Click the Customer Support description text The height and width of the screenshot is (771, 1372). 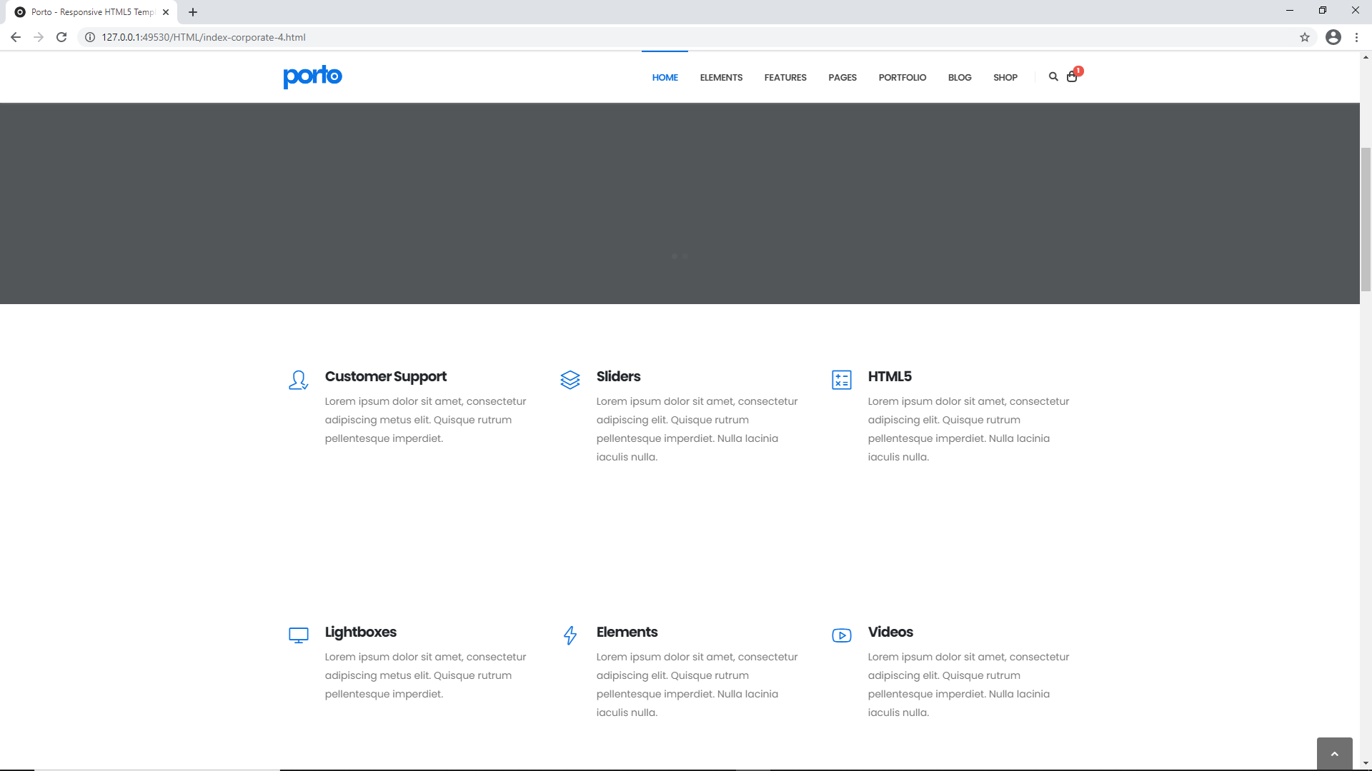pyautogui.click(x=425, y=420)
